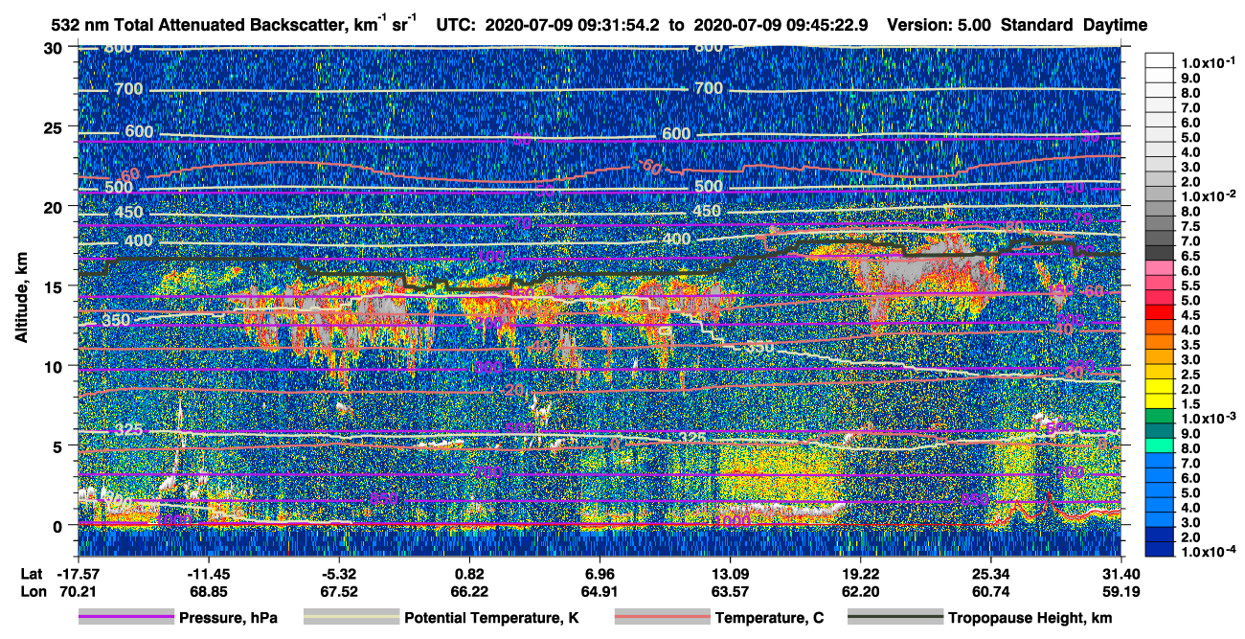This screenshot has width=1245, height=639.
Task: Click the 'Lon' row label
Action: [32, 592]
